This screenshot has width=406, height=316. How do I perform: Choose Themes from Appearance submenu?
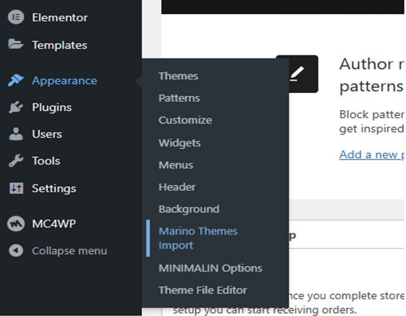point(178,76)
